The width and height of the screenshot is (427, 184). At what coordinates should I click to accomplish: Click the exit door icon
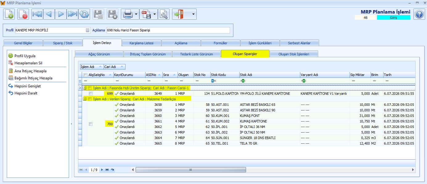tap(179, 14)
